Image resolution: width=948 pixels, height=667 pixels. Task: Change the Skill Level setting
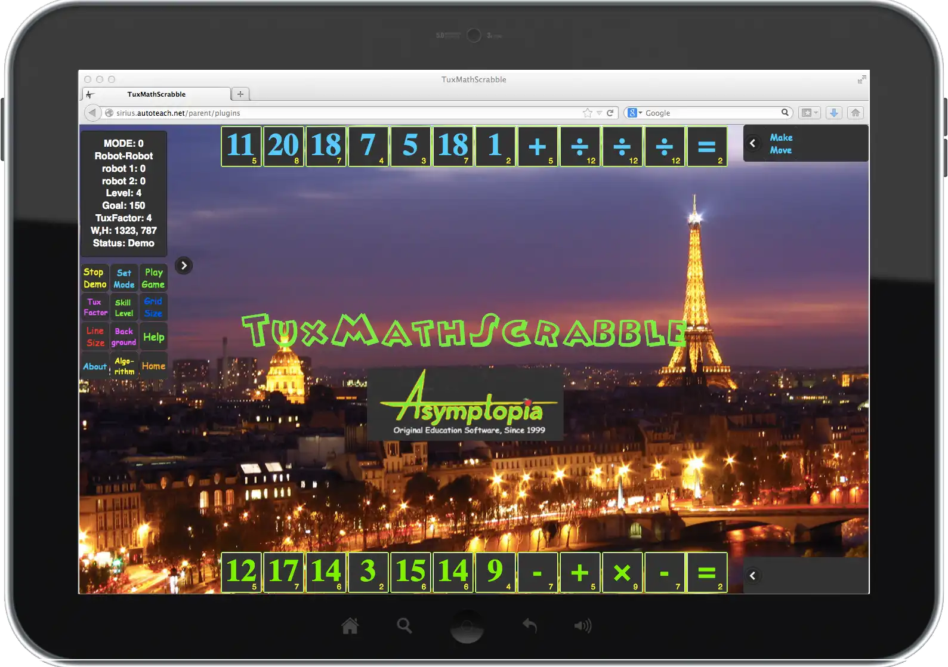point(124,307)
